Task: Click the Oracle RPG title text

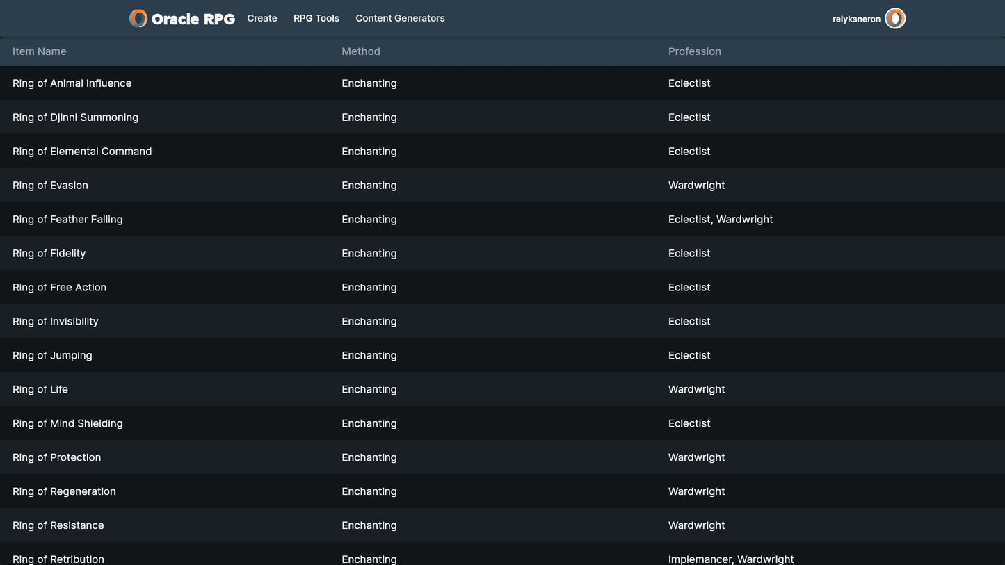Action: click(x=193, y=19)
